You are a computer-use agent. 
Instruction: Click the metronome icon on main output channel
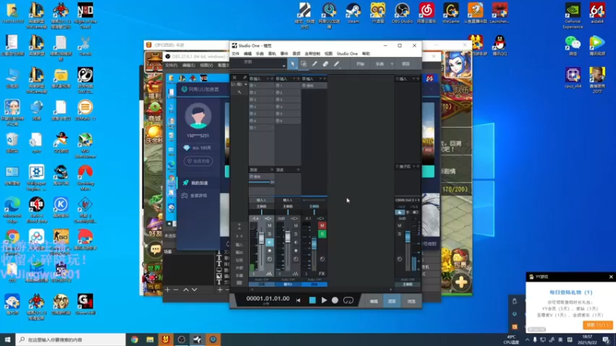[400, 212]
